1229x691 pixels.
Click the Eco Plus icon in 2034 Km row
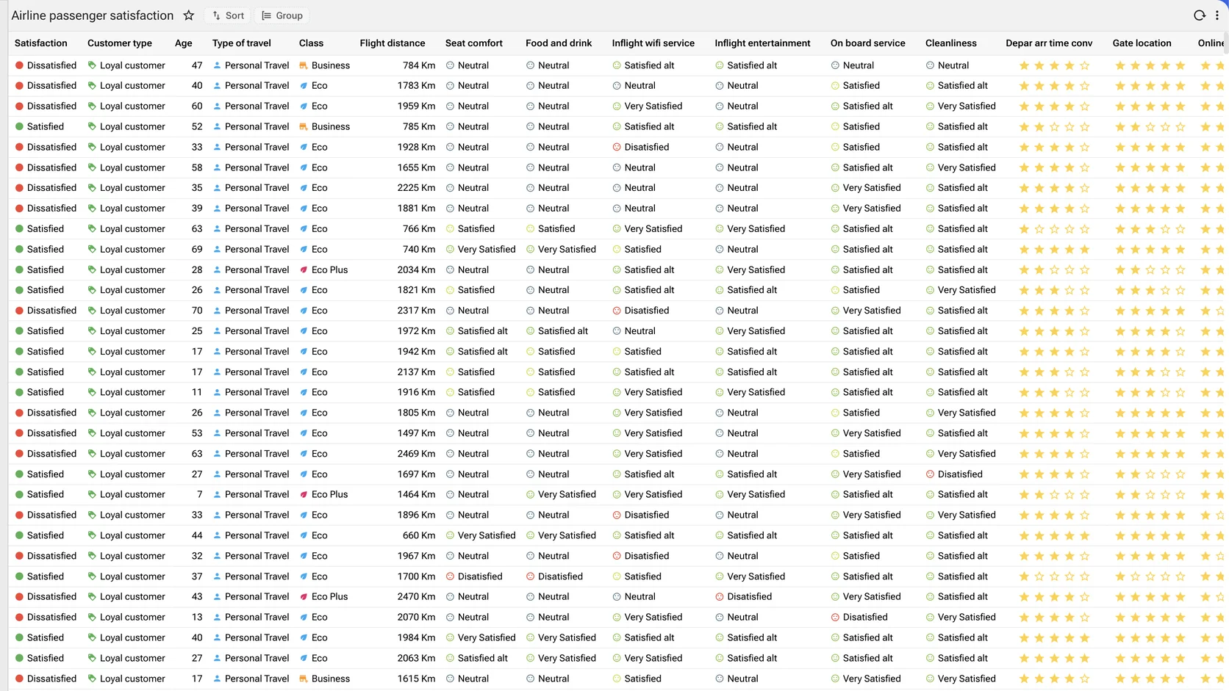pos(304,270)
